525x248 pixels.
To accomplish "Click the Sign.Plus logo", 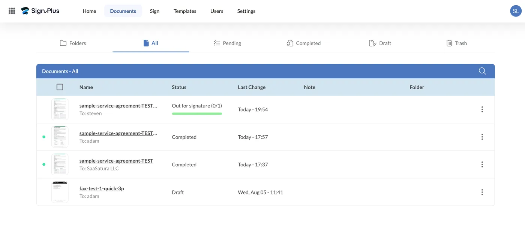I will (x=40, y=11).
